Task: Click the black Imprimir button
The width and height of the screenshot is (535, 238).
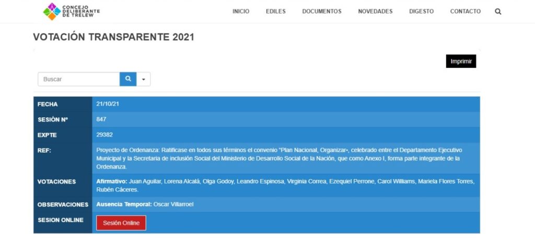Action: pyautogui.click(x=461, y=62)
